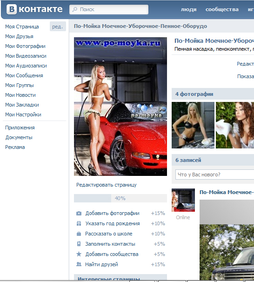Screen dimensions: 254x282
Task: Click Указать год рождения link
Action: point(113,223)
